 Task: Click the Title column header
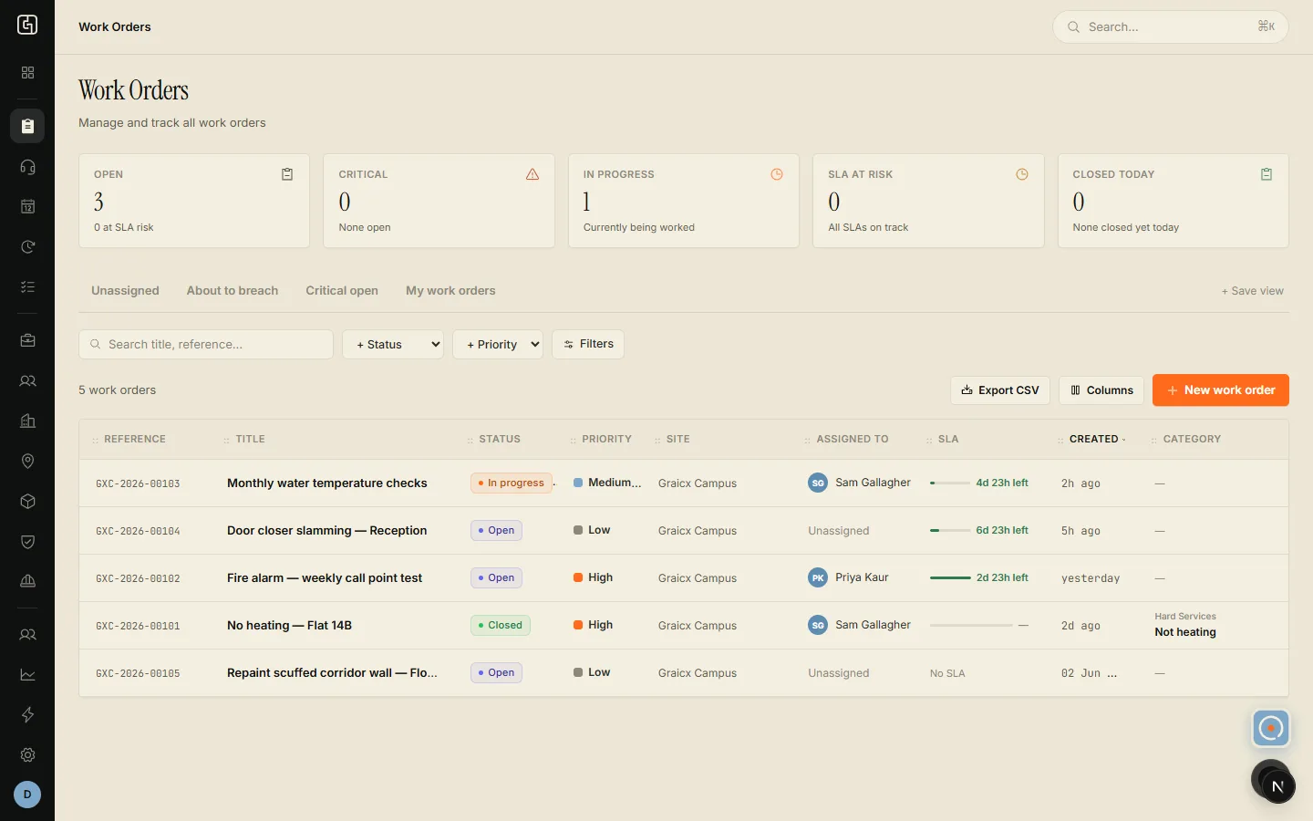pos(250,439)
